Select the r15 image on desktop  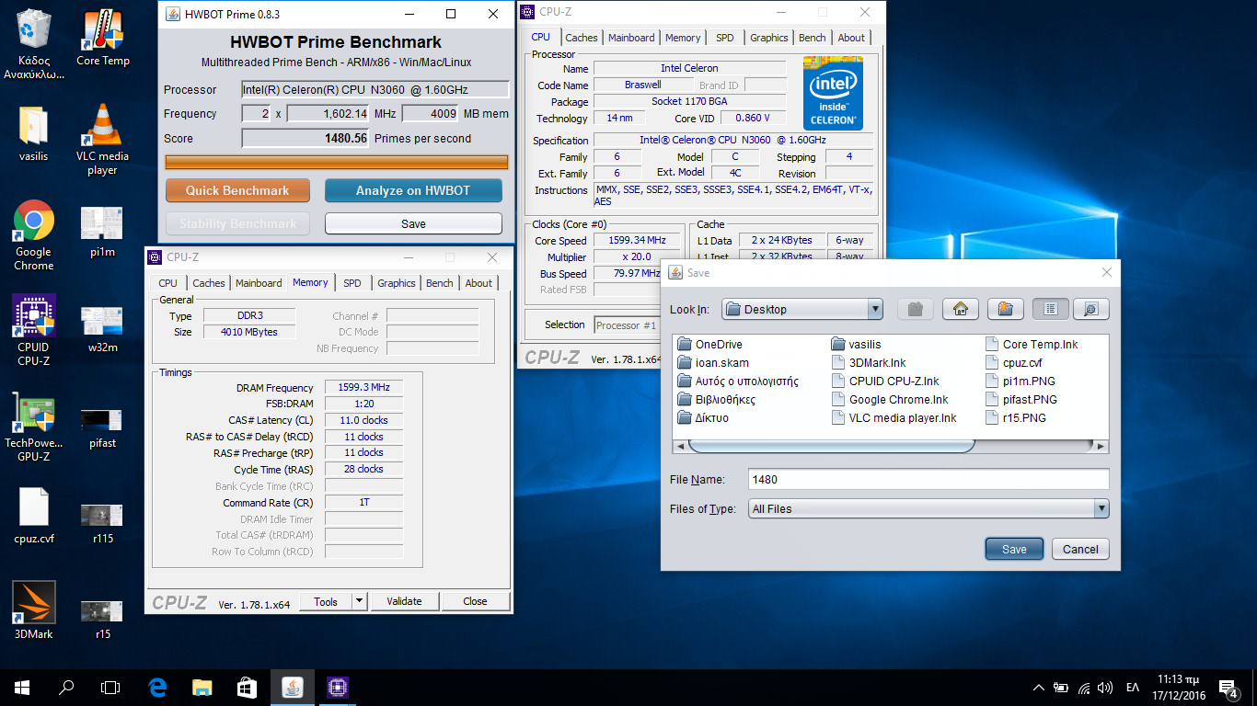pos(103,620)
